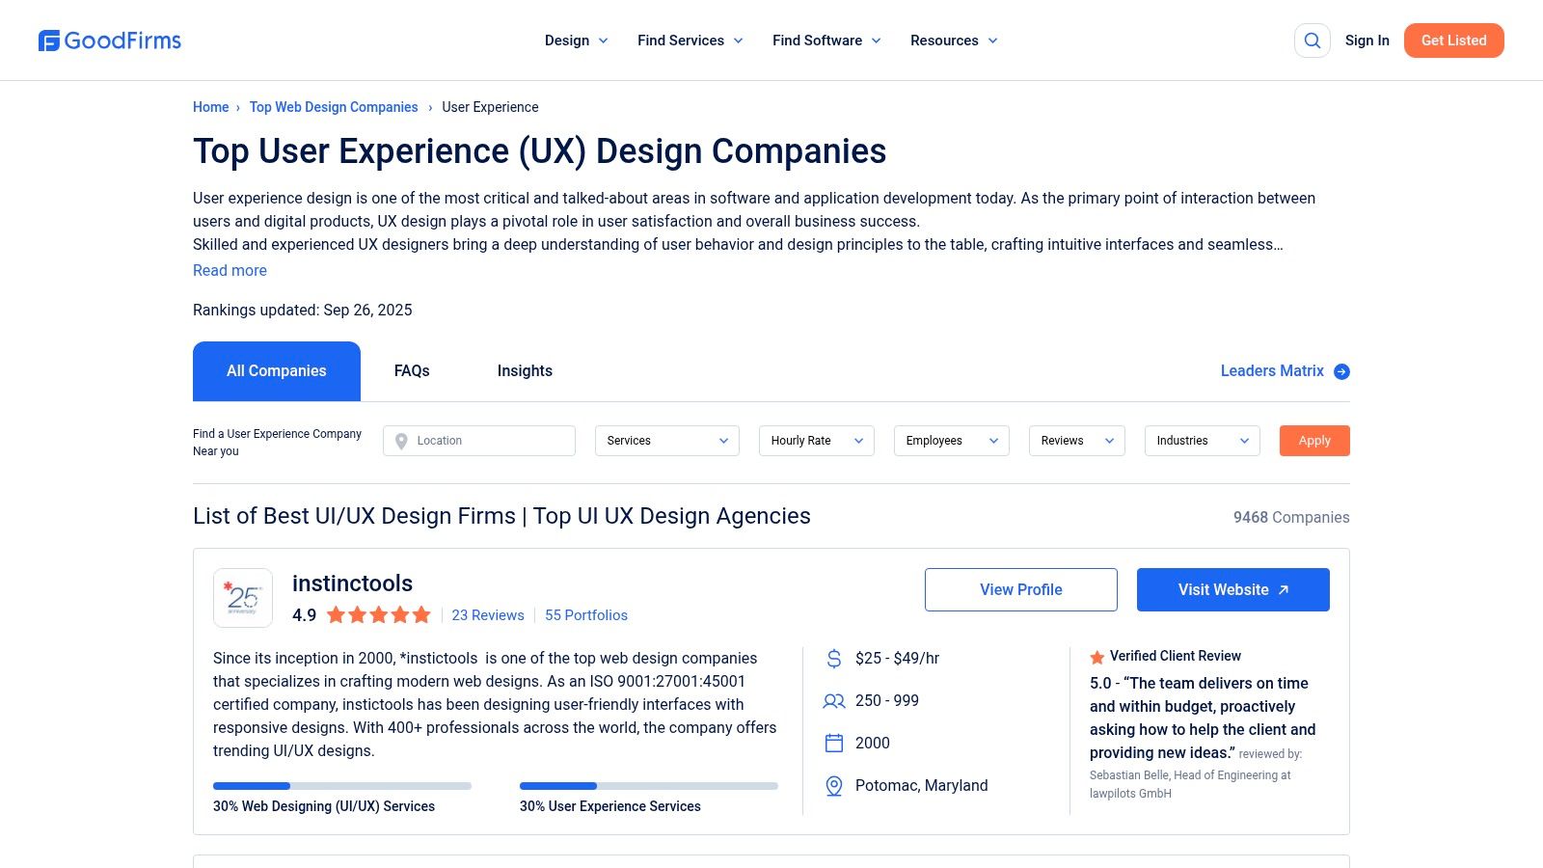Click the Rankings updated date text
Screen dimensions: 1543x868
(x=303, y=311)
